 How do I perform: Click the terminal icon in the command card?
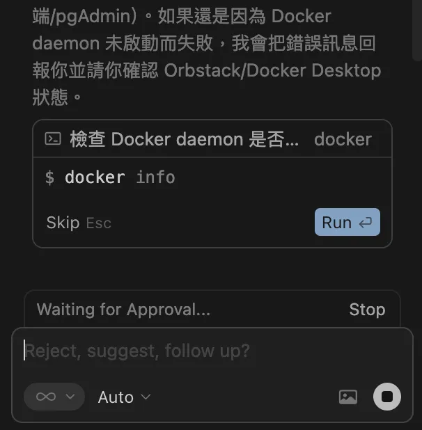(53, 139)
